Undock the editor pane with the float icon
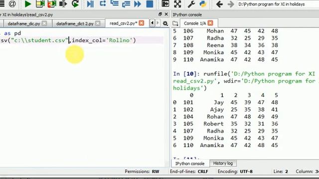The height and width of the screenshot is (179, 319). (x=160, y=14)
